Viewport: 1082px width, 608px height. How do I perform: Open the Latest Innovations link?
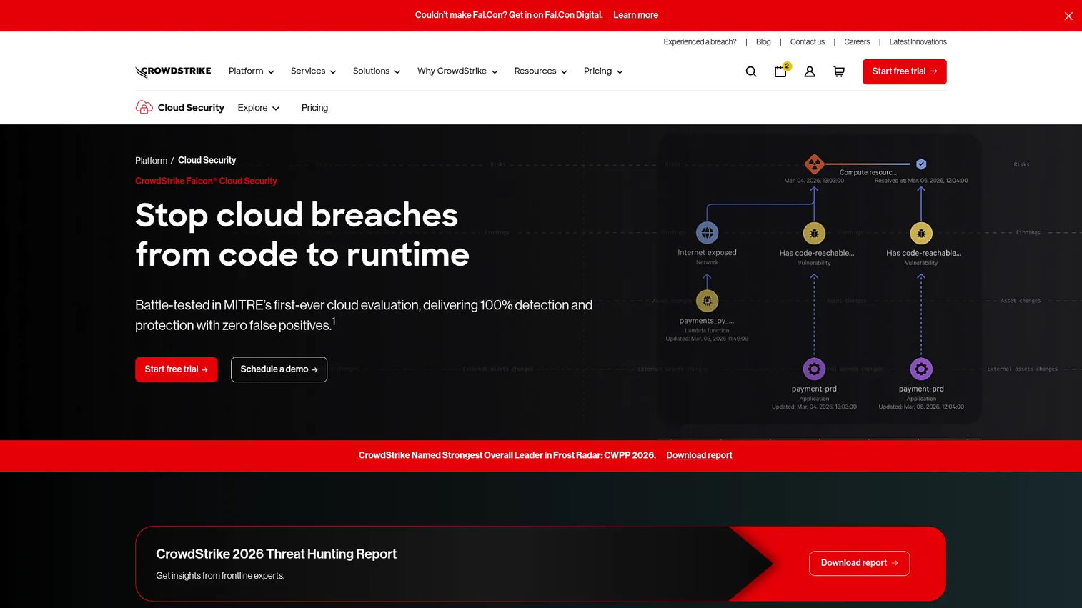coord(918,42)
